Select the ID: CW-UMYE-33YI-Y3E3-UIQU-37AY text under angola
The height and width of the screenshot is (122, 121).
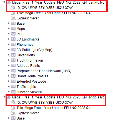point(45,103)
